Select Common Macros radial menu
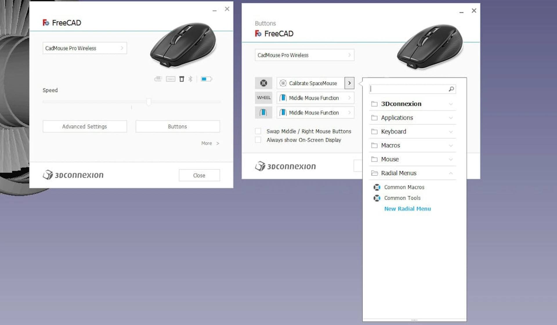Screen dimensions: 557x325 coord(404,187)
